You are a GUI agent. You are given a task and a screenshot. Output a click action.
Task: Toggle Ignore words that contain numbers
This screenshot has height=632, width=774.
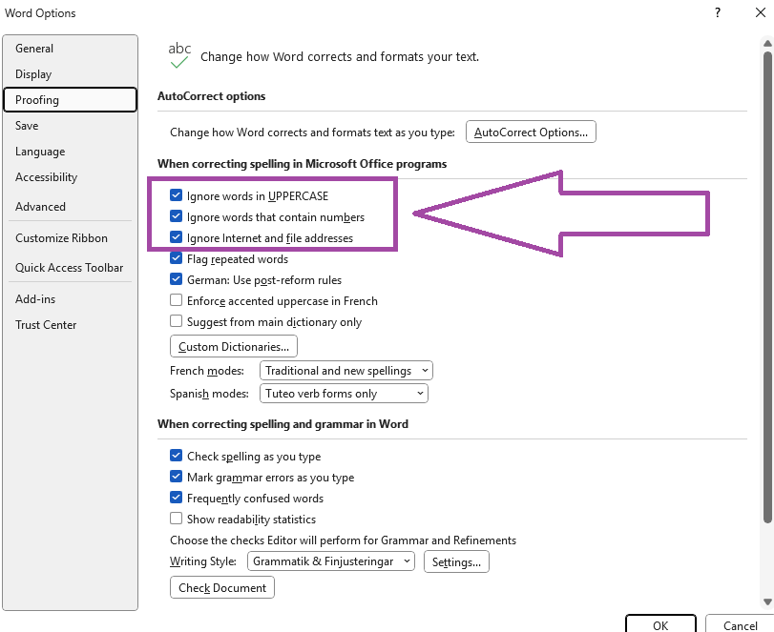point(176,216)
